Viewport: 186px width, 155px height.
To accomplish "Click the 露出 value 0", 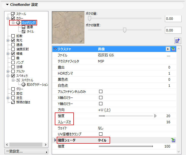I will tap(169, 67).
